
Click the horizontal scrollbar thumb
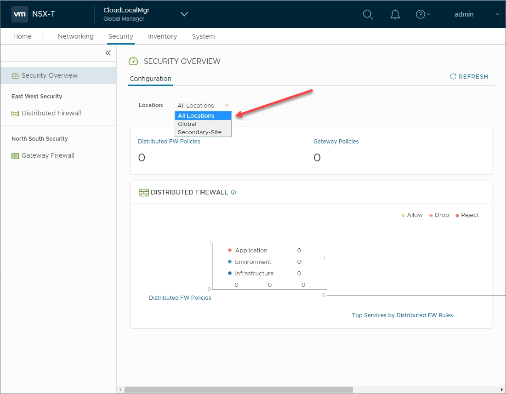click(239, 389)
